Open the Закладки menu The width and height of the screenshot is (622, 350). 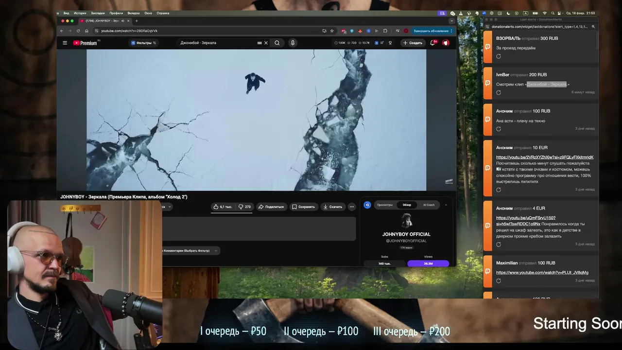tap(98, 13)
